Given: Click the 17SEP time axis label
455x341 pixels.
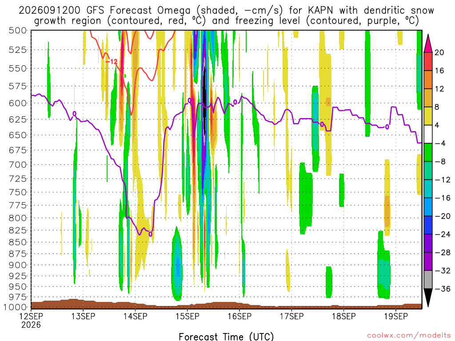Looking at the screenshot, I should pos(291,316).
